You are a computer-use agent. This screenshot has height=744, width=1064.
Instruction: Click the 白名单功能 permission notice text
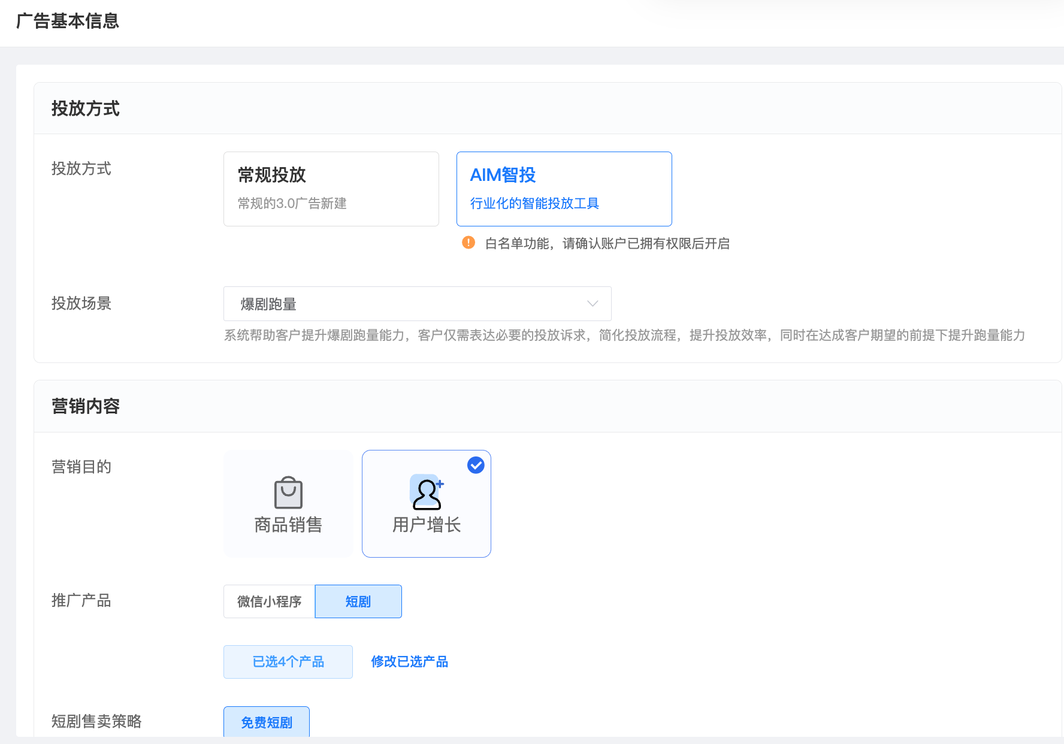607,243
